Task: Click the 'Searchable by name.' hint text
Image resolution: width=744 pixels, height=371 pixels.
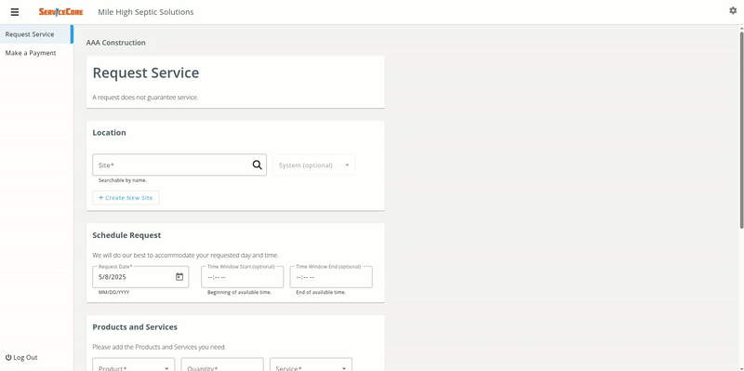Action: coord(123,180)
